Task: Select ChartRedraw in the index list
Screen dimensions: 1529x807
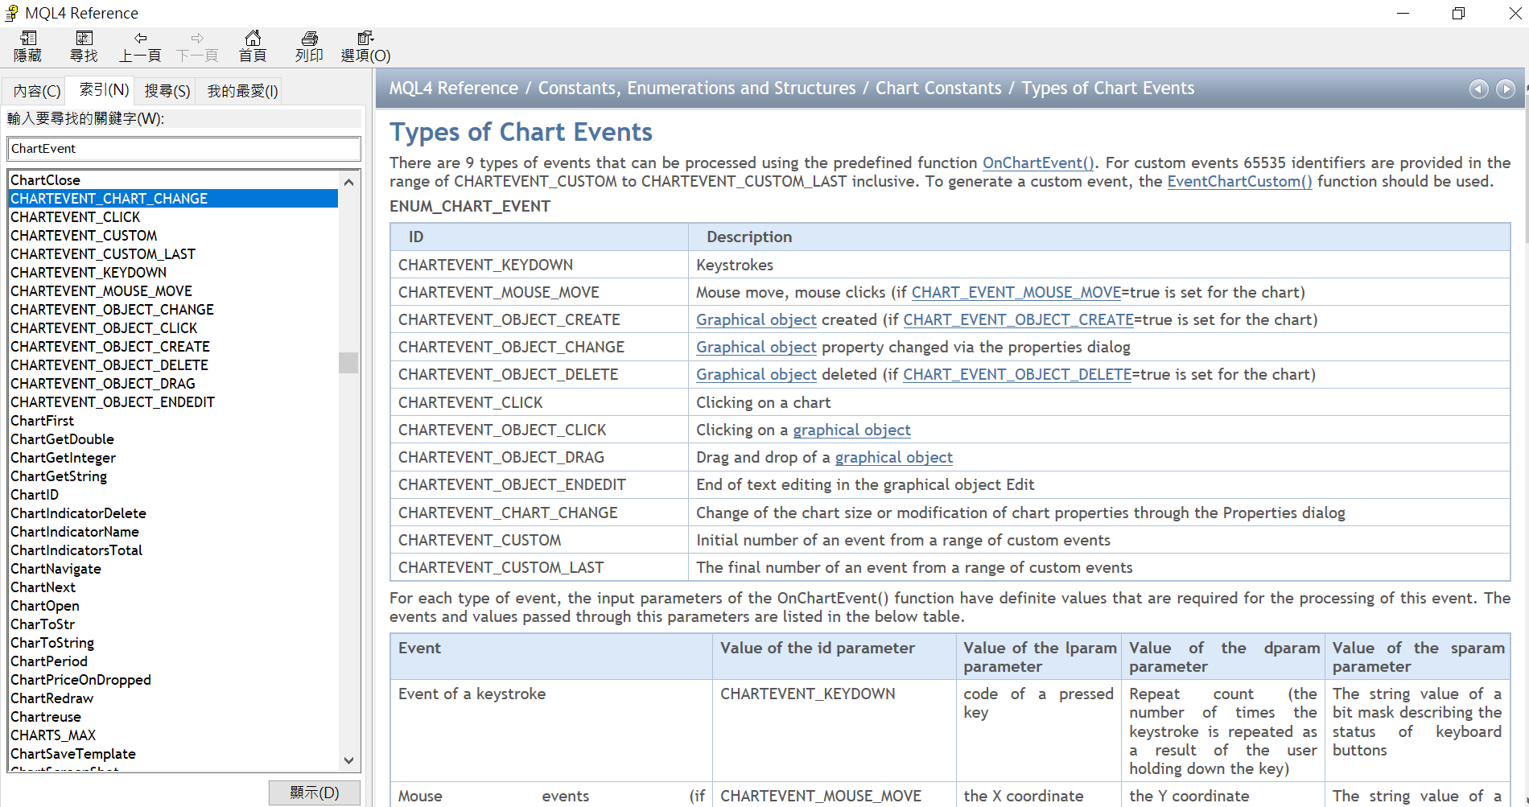Action: [x=173, y=698]
